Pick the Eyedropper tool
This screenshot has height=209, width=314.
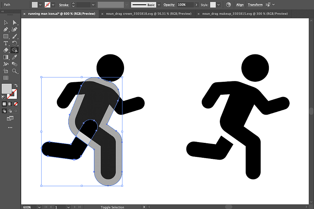[x=15, y=57]
